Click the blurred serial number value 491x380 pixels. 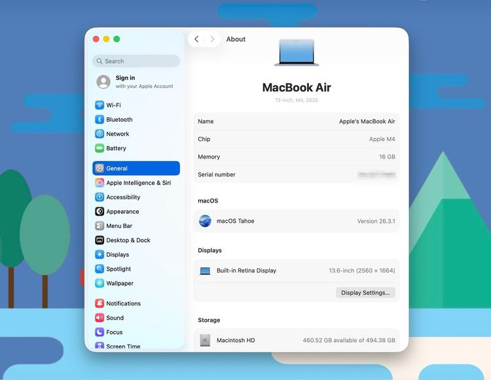pos(376,174)
